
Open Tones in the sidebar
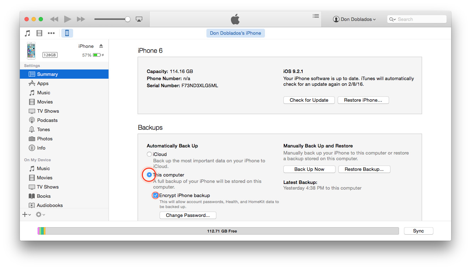click(64, 129)
